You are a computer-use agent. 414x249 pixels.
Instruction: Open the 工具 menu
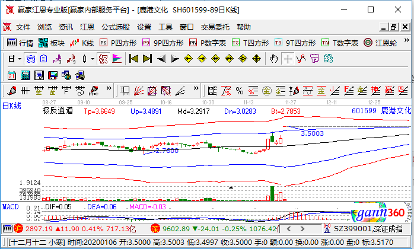point(165,27)
